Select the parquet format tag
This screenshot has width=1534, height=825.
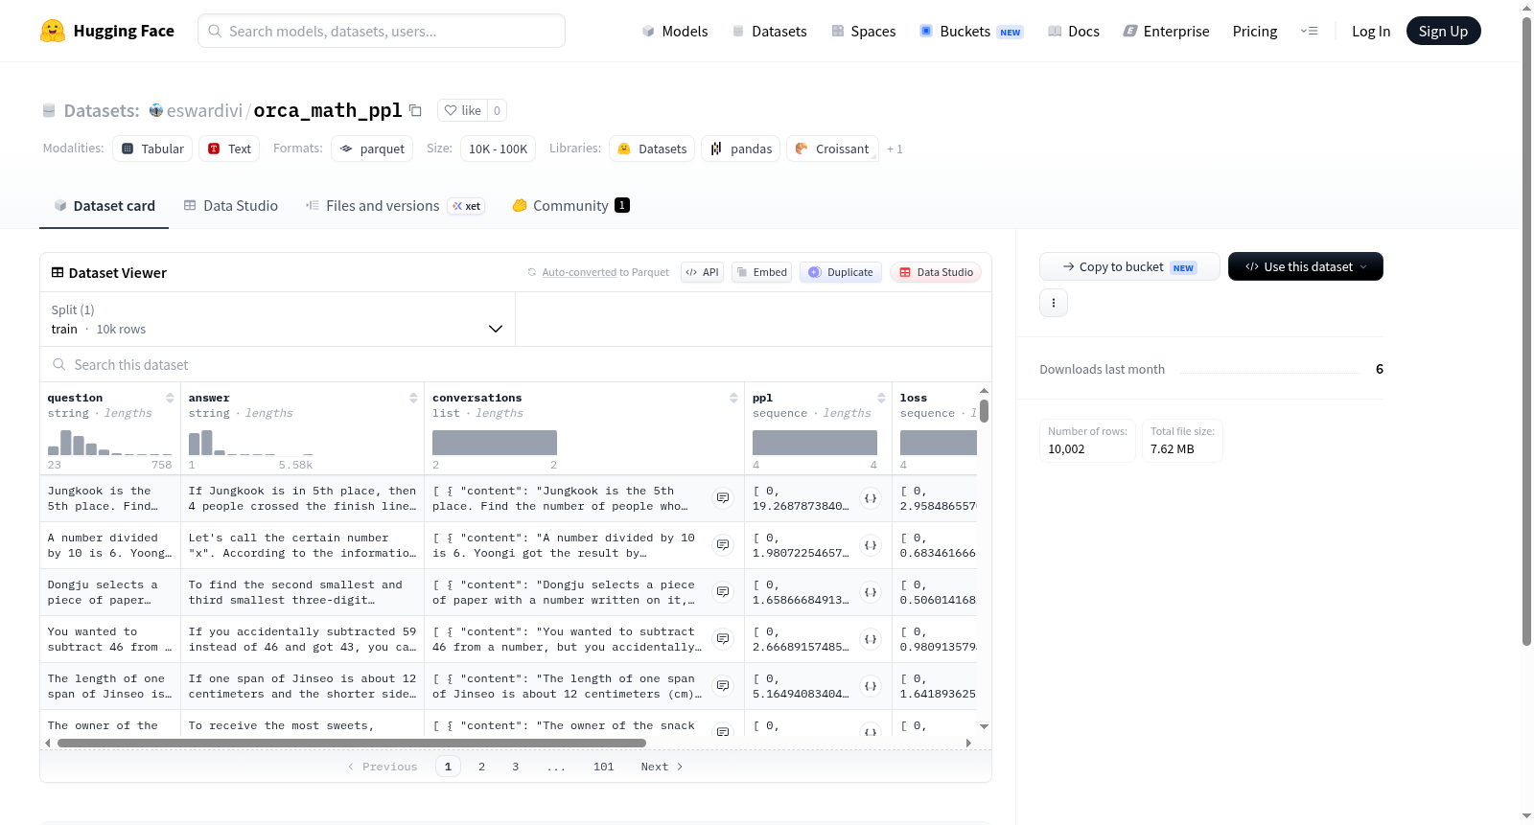point(372,149)
